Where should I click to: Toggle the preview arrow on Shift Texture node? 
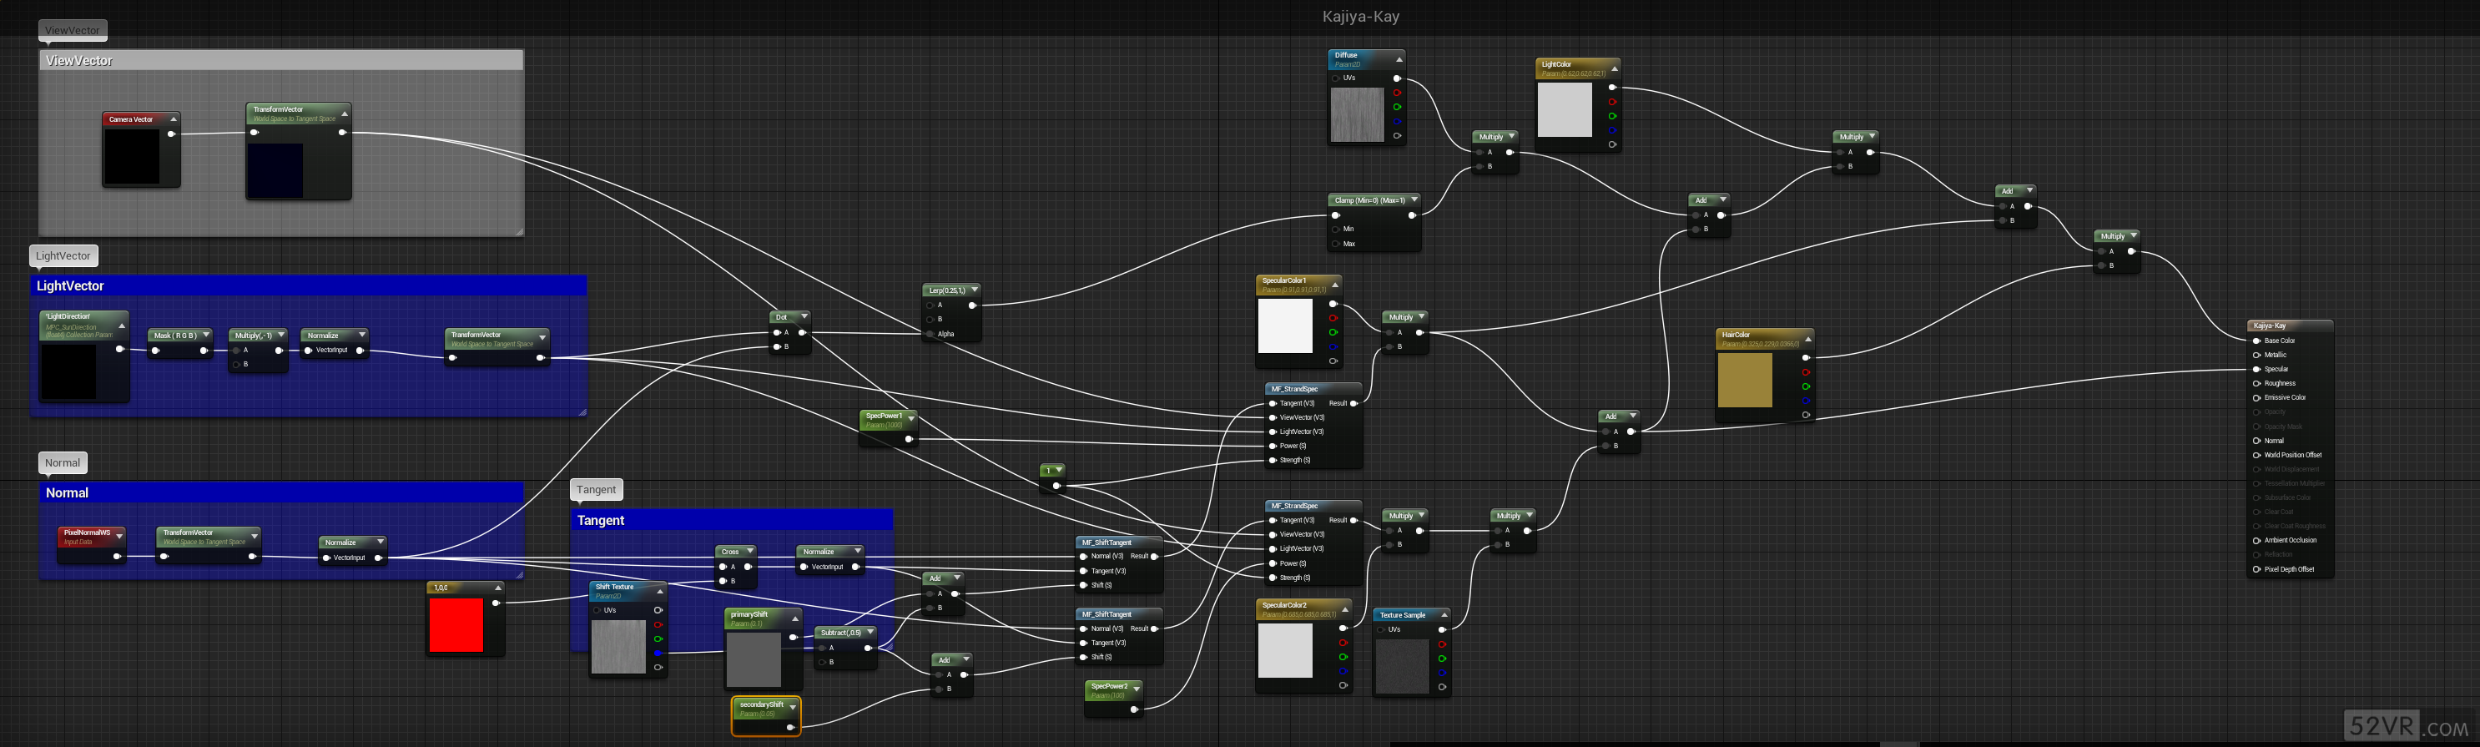pos(659,591)
